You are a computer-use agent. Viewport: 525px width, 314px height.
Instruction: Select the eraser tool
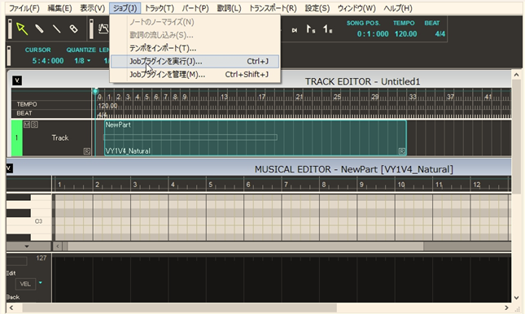(x=73, y=28)
